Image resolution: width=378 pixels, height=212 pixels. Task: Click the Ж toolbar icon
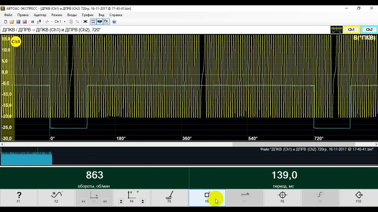click(x=85, y=22)
